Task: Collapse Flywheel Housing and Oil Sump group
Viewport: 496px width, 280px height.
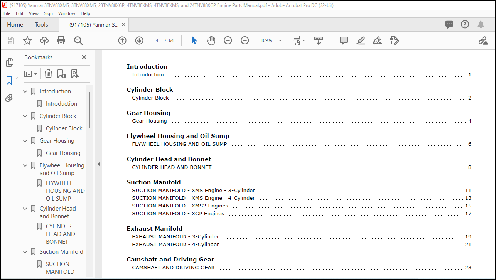Action: point(25,165)
